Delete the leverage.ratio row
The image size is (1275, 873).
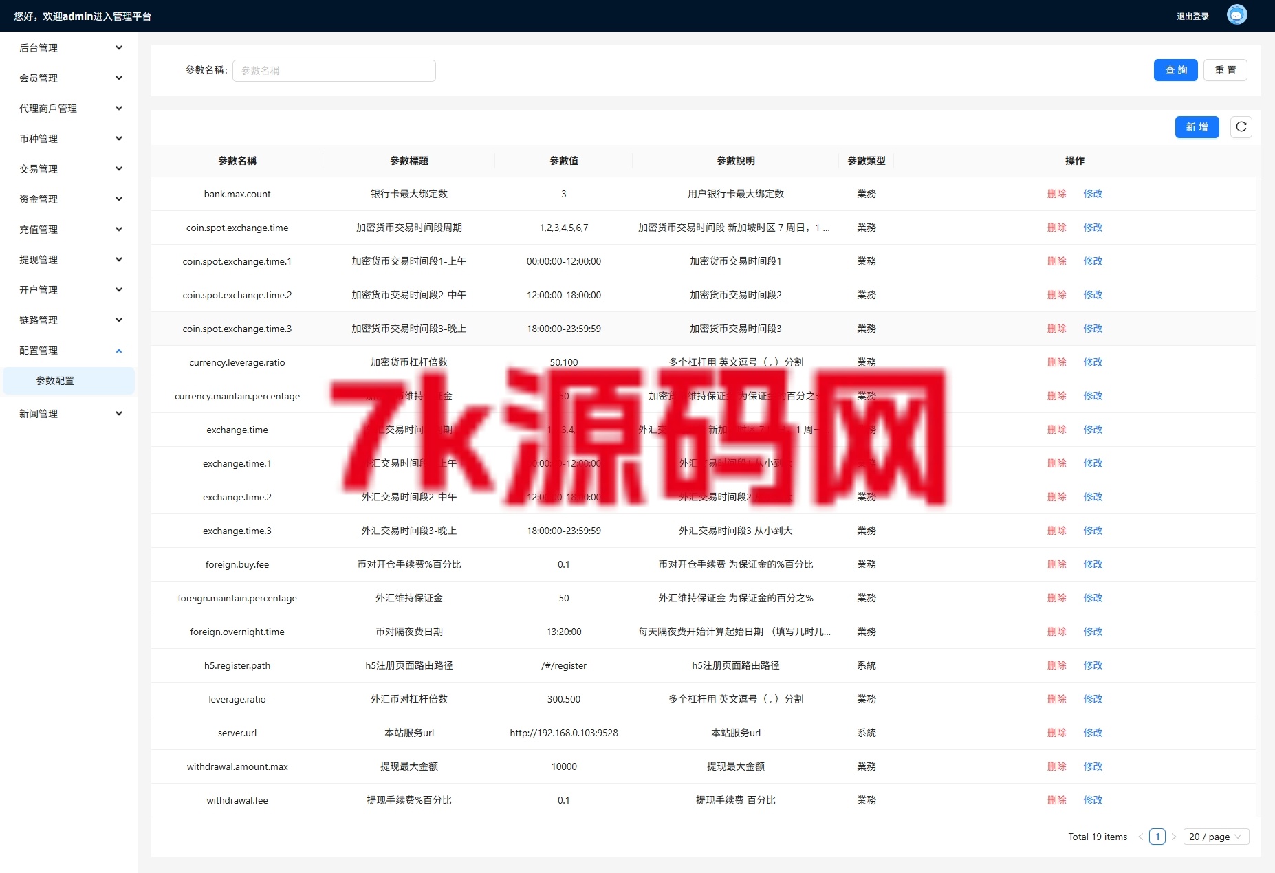point(1056,699)
